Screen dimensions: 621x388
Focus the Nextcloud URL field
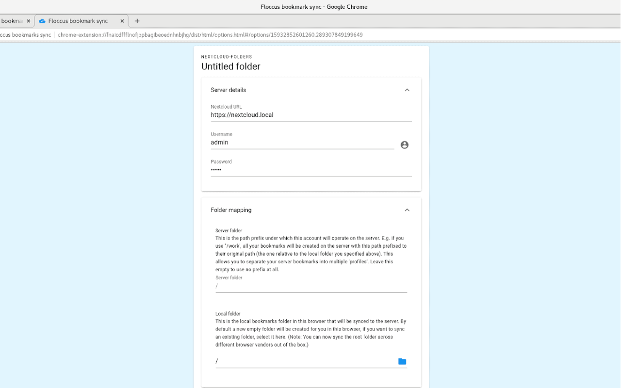coord(311,115)
